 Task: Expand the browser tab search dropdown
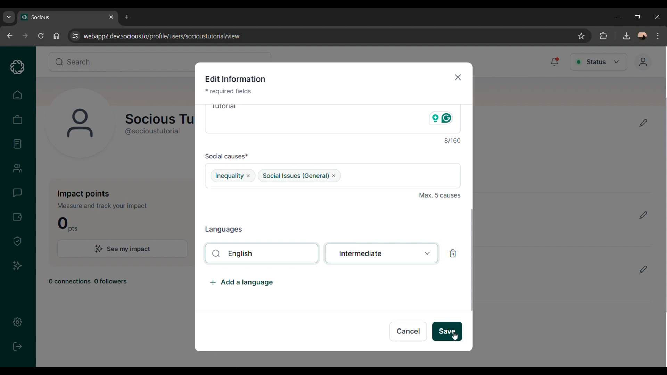[9, 17]
